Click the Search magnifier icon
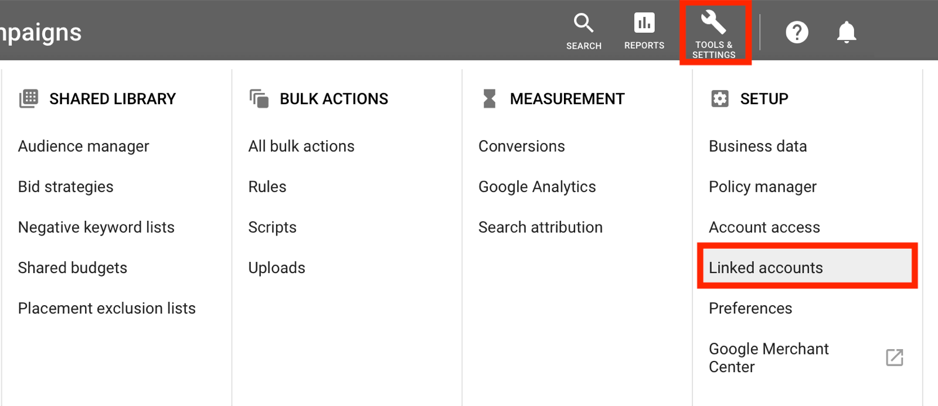 tap(583, 23)
